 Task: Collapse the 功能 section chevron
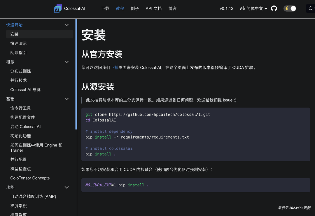67,187
